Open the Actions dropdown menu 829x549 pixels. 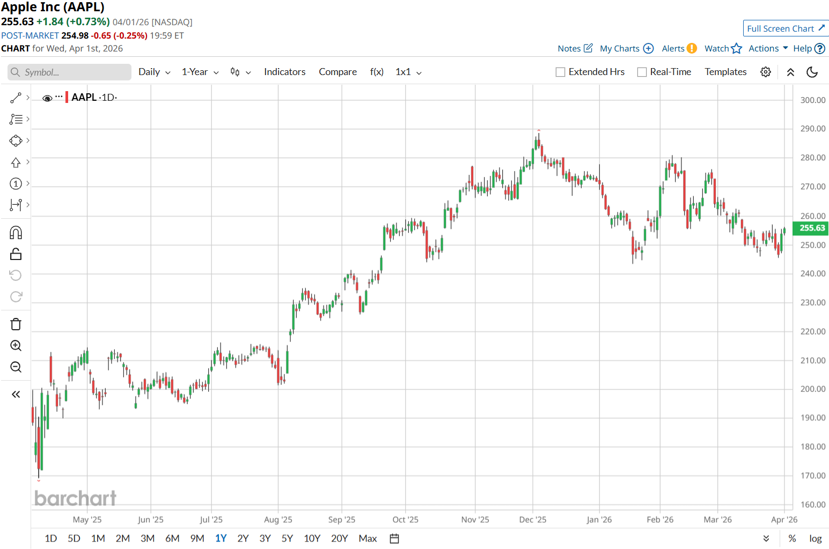pyautogui.click(x=768, y=48)
